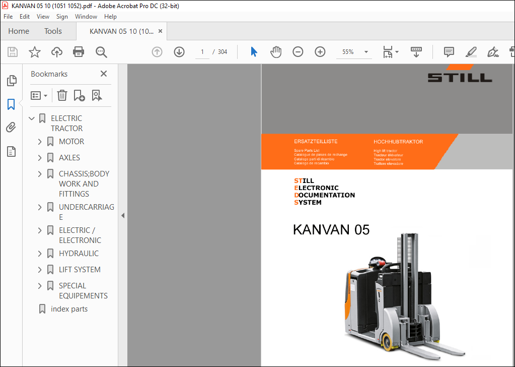This screenshot has width=515, height=367.
Task: Delete the selected bookmark with the trash icon
Action: pyautogui.click(x=62, y=96)
